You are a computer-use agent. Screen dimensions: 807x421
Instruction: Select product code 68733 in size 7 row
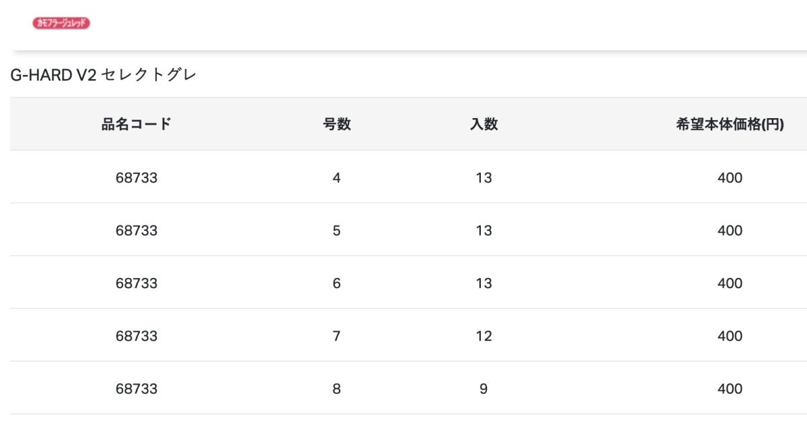(137, 336)
